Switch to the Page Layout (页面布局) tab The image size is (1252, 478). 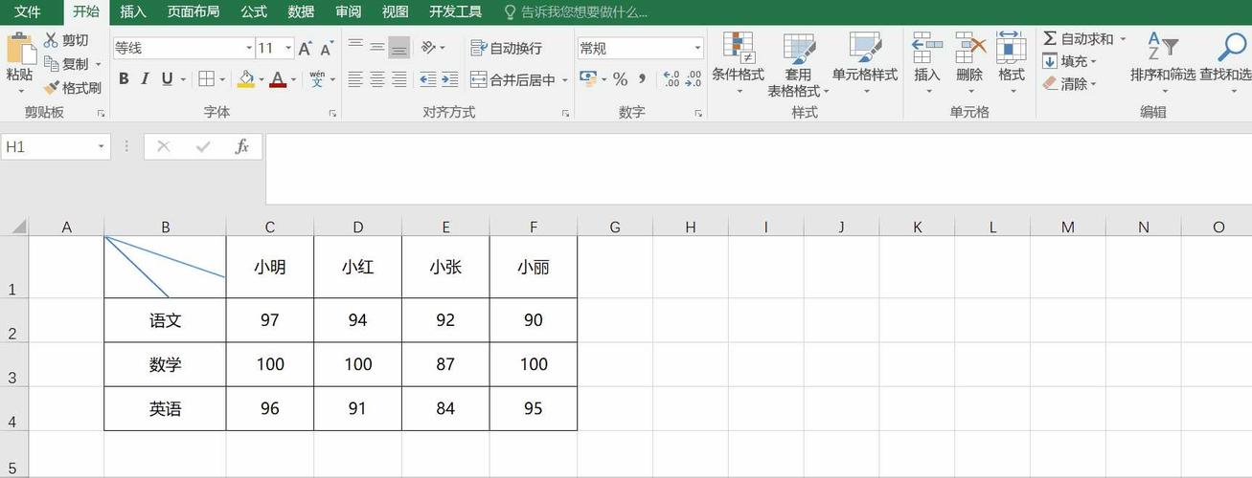[193, 11]
